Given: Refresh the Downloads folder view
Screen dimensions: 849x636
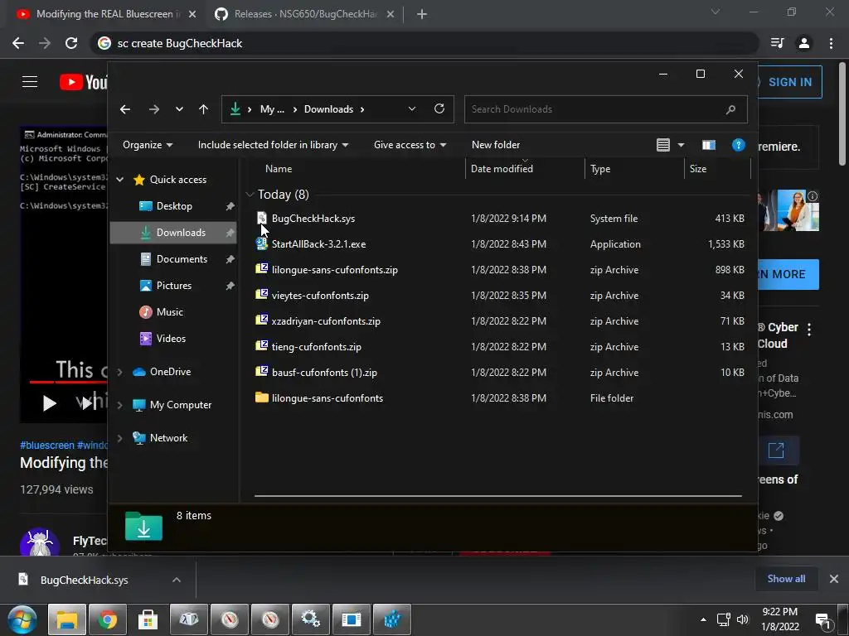Looking at the screenshot, I should point(439,108).
